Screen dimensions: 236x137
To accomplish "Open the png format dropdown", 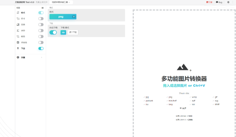I will pos(63,17).
